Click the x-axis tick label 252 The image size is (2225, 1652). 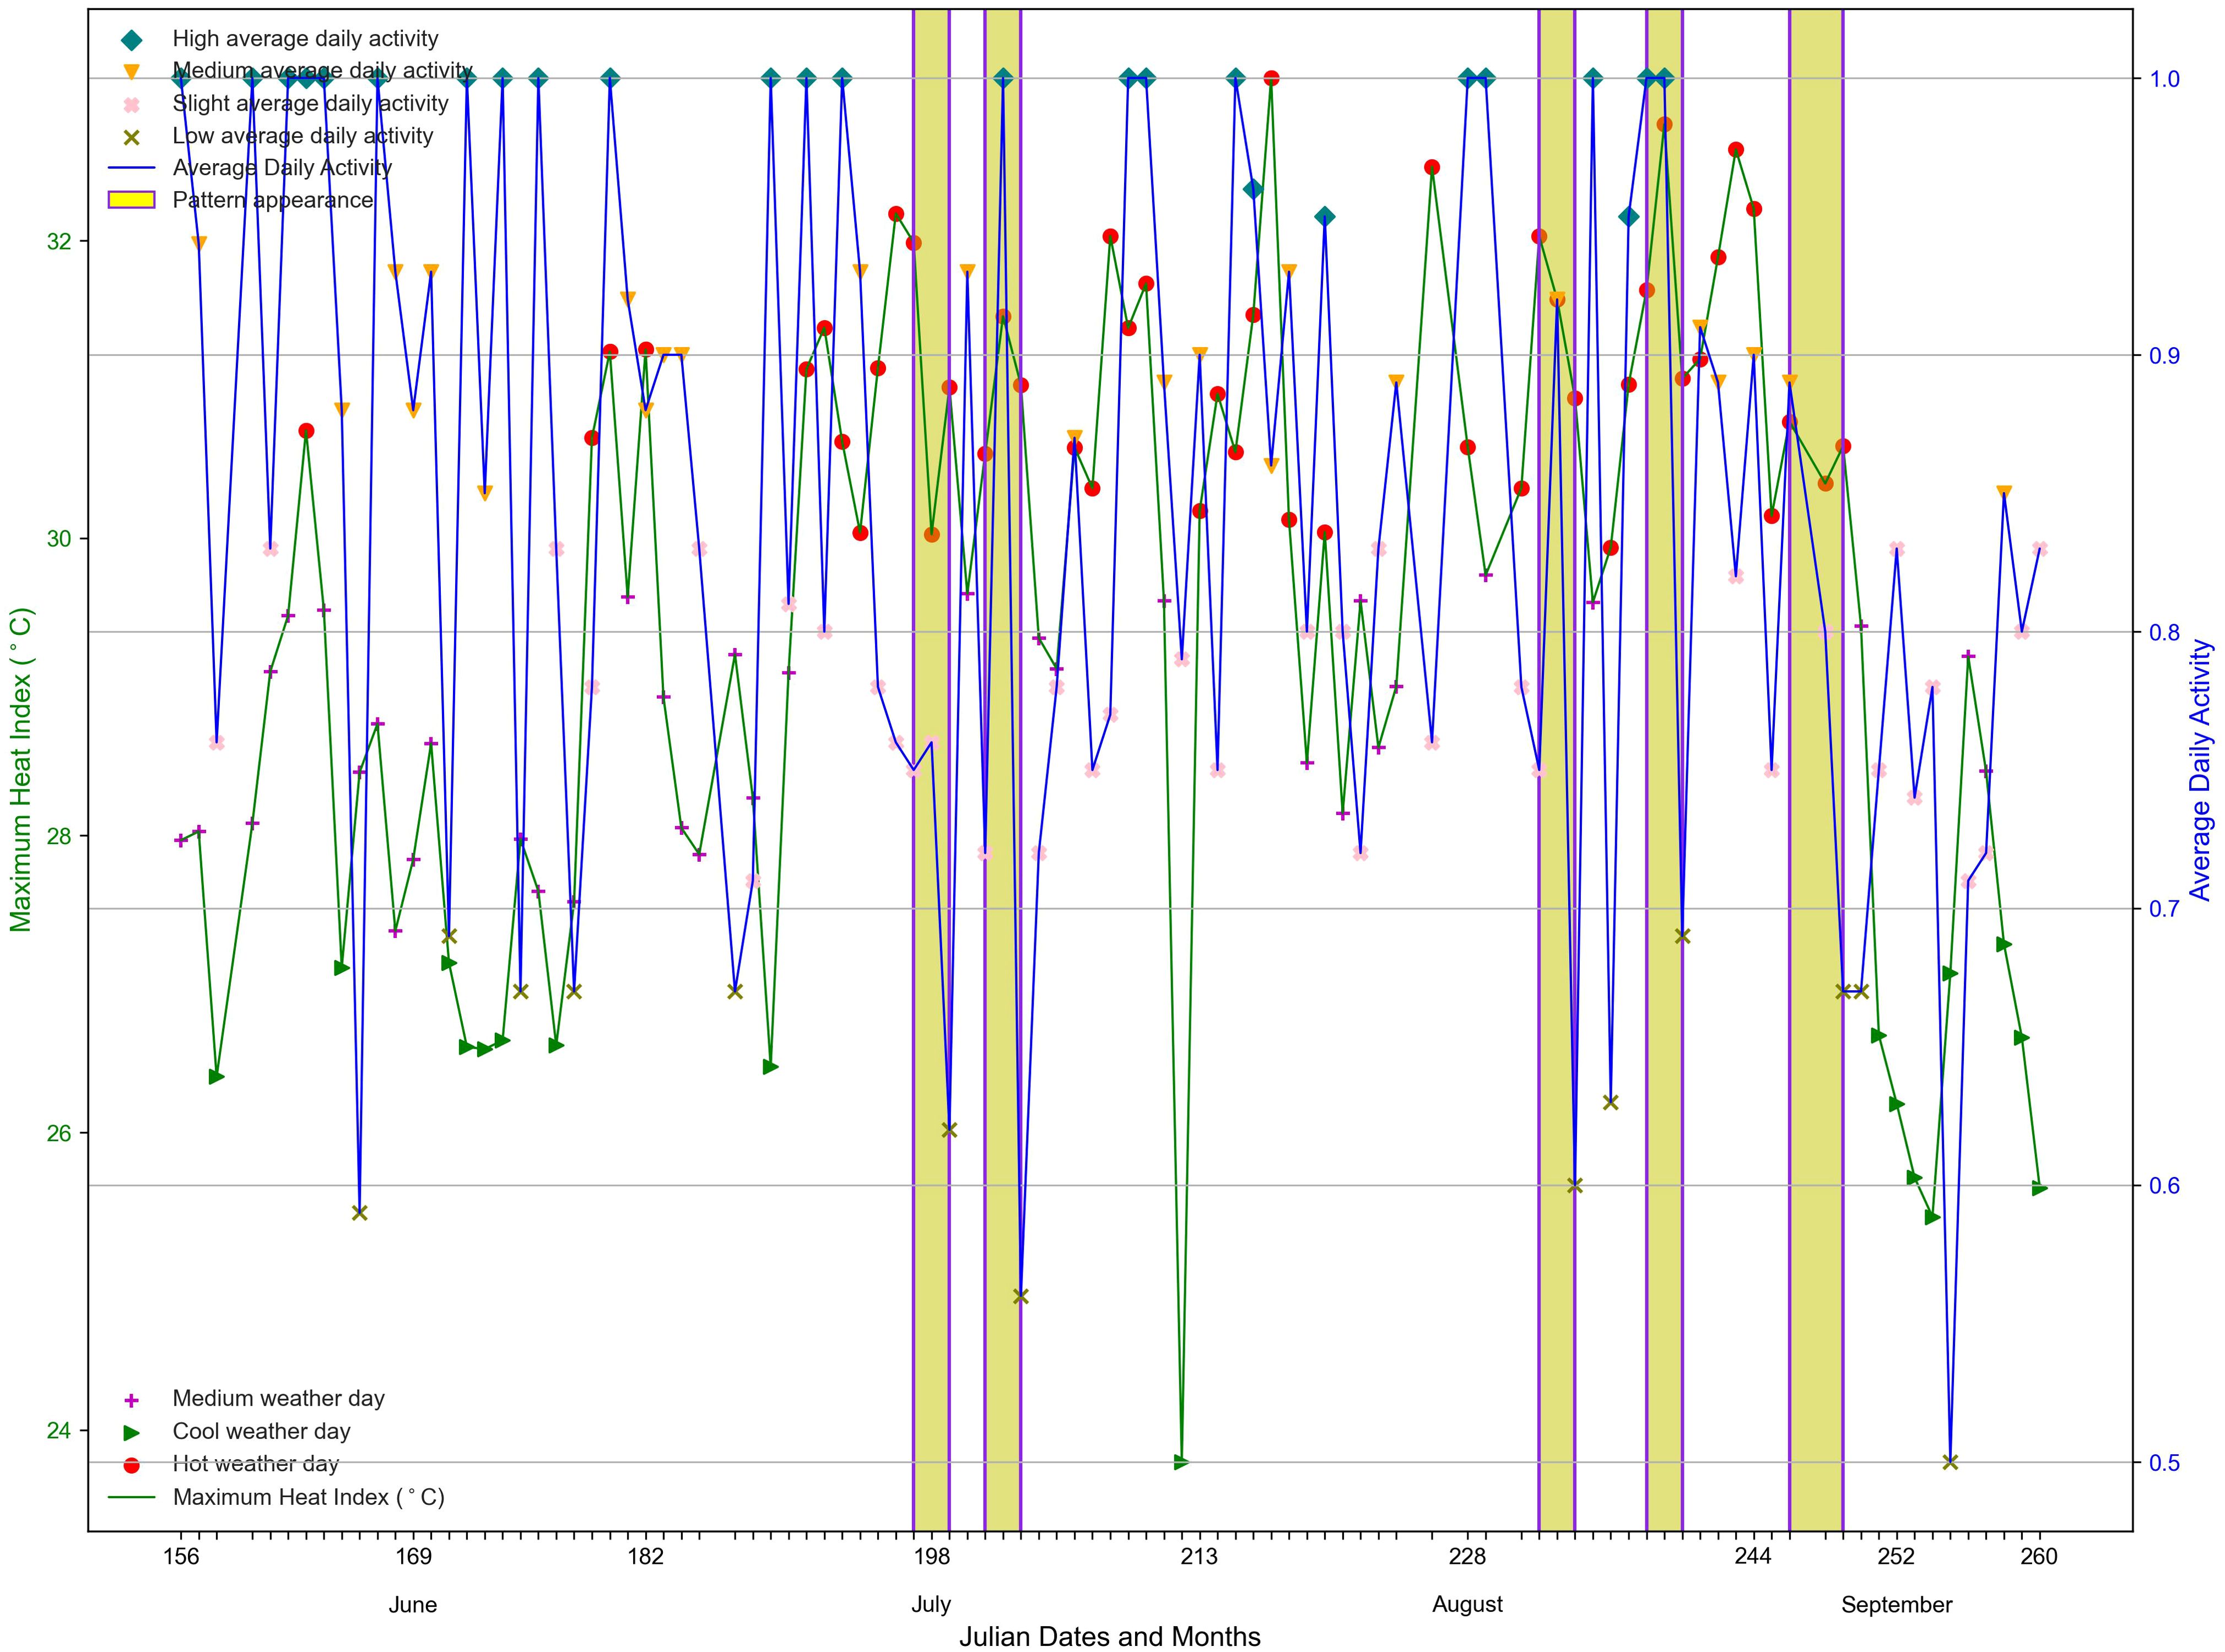click(1896, 1557)
